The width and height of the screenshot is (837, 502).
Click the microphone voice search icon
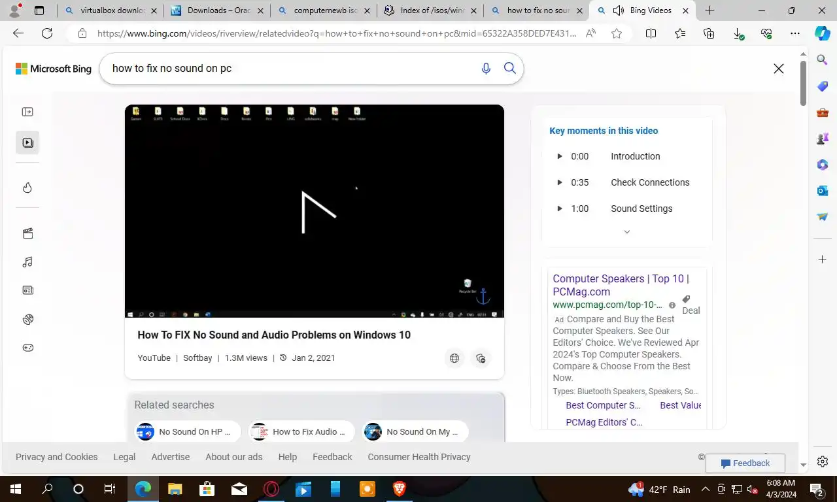pos(486,68)
